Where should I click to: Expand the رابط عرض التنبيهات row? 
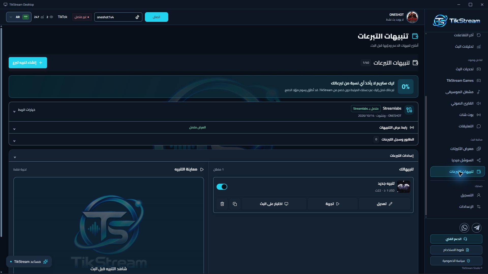[x=213, y=127]
